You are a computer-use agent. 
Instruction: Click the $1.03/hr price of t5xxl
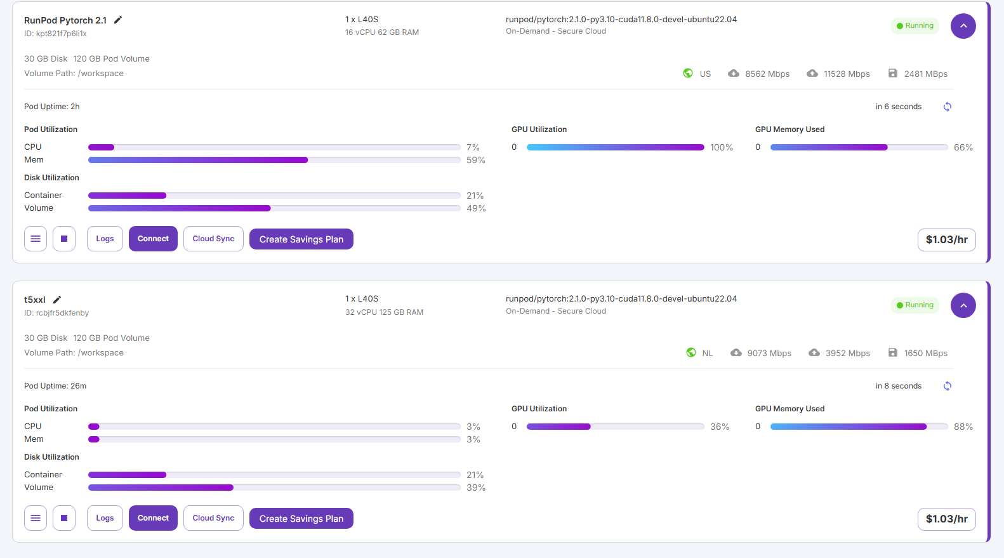pos(946,519)
